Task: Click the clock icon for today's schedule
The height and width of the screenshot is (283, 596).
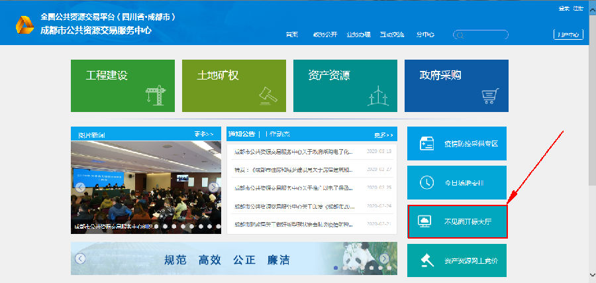Action: point(426,182)
